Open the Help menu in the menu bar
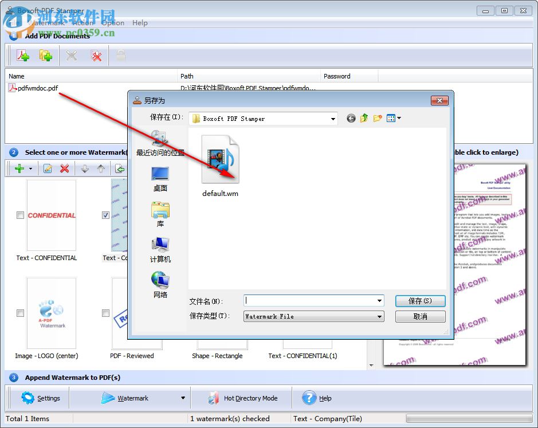The height and width of the screenshot is (428, 538). [140, 23]
